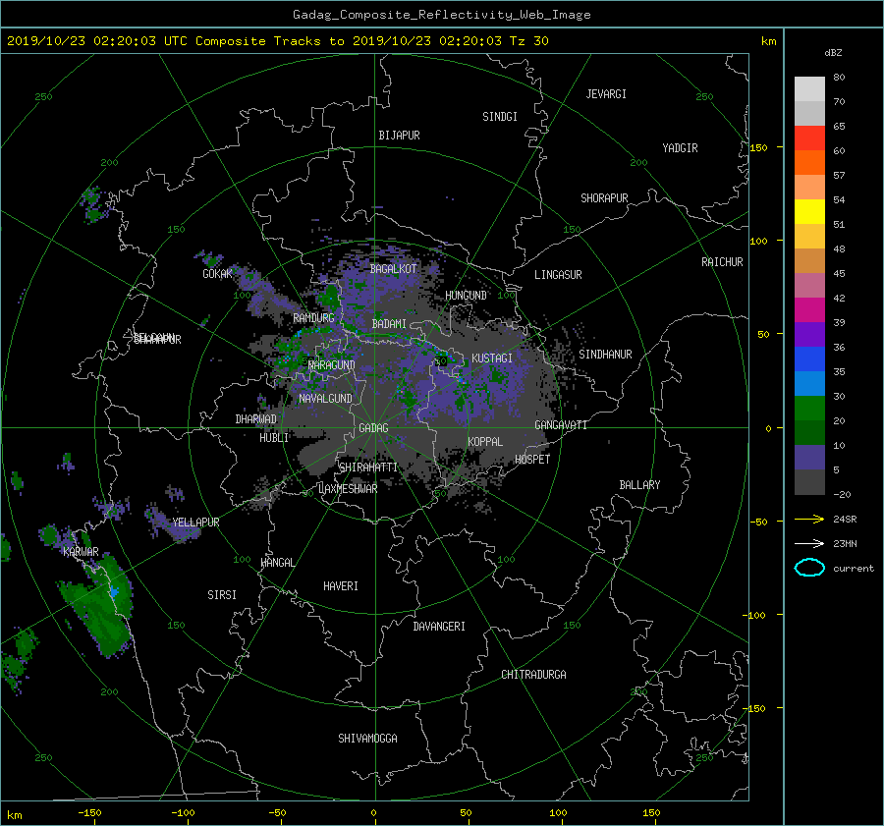Click the BAGALKOT city label

coord(393,269)
